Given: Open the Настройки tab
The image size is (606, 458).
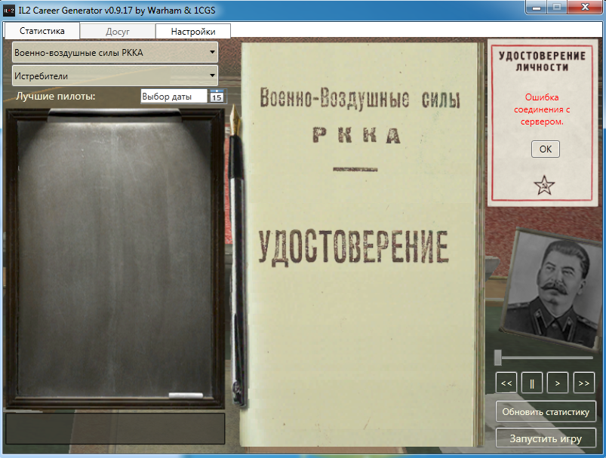Looking at the screenshot, I should pyautogui.click(x=193, y=32).
